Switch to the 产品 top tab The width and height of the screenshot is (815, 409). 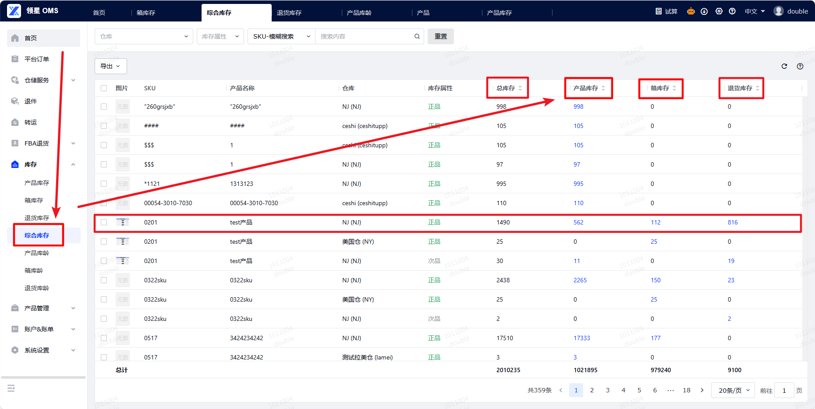click(423, 13)
